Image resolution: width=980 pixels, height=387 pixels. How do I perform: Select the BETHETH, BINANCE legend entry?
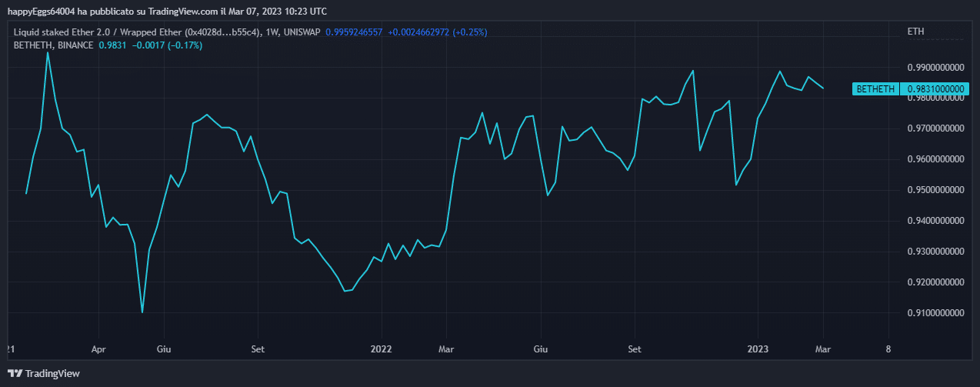(x=54, y=45)
